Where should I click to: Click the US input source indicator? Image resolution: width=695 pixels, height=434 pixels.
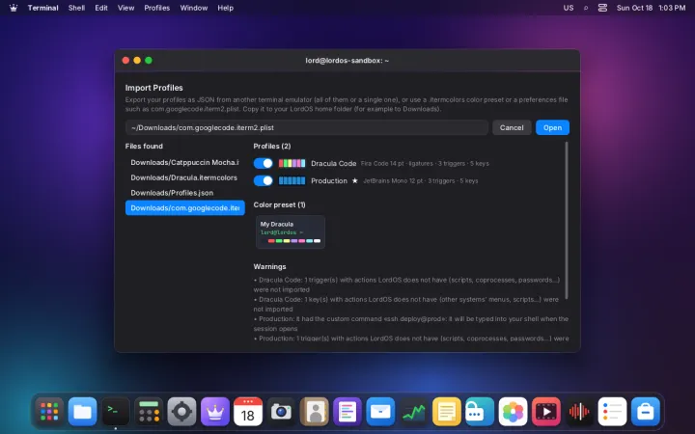(x=569, y=8)
